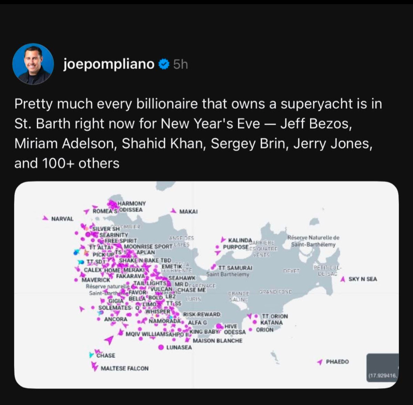The width and height of the screenshot is (413, 405).
Task: Click the Réserve Naturelle de Saint-Barthélemy label
Action: coord(313,241)
